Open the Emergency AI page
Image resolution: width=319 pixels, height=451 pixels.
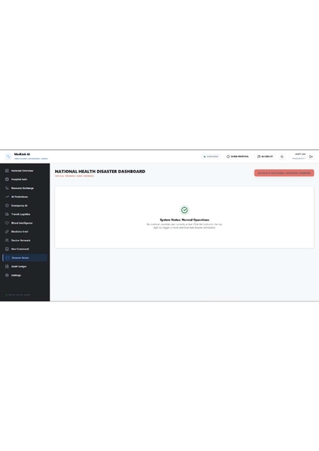coord(24,205)
